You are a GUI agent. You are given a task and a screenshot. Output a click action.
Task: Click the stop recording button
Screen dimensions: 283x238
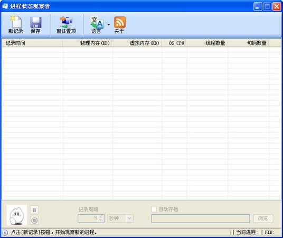(x=34, y=220)
